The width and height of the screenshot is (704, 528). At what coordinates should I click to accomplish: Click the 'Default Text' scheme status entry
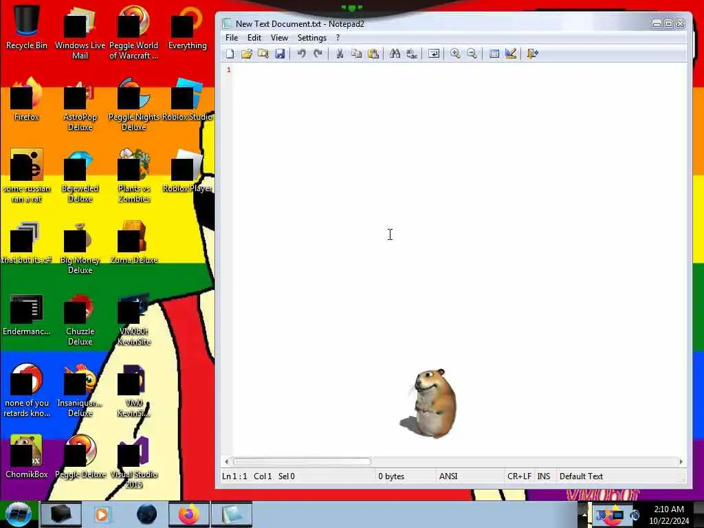click(x=581, y=476)
